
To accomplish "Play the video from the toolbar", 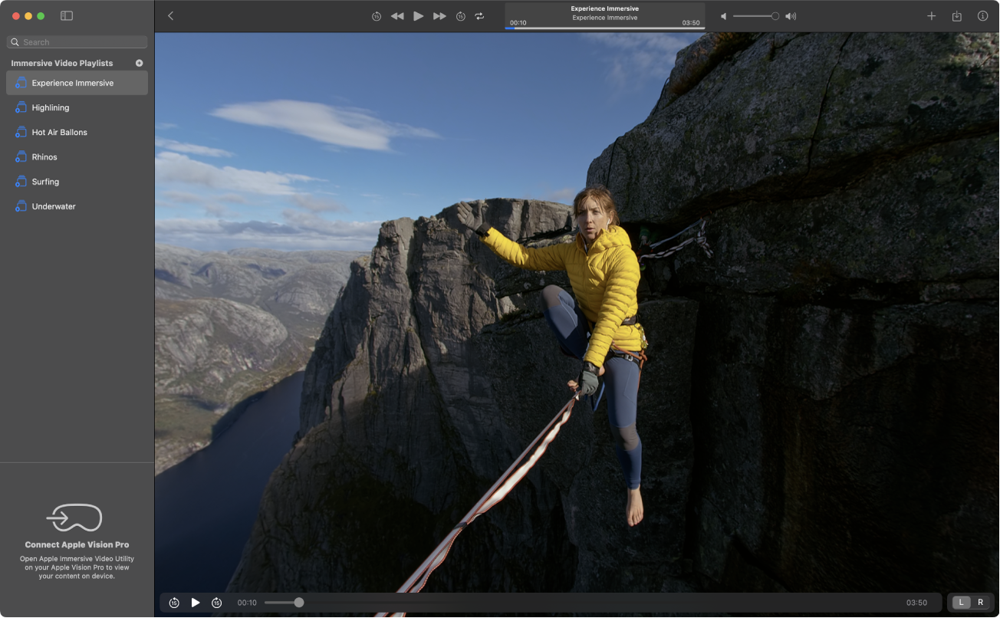I will (x=418, y=15).
